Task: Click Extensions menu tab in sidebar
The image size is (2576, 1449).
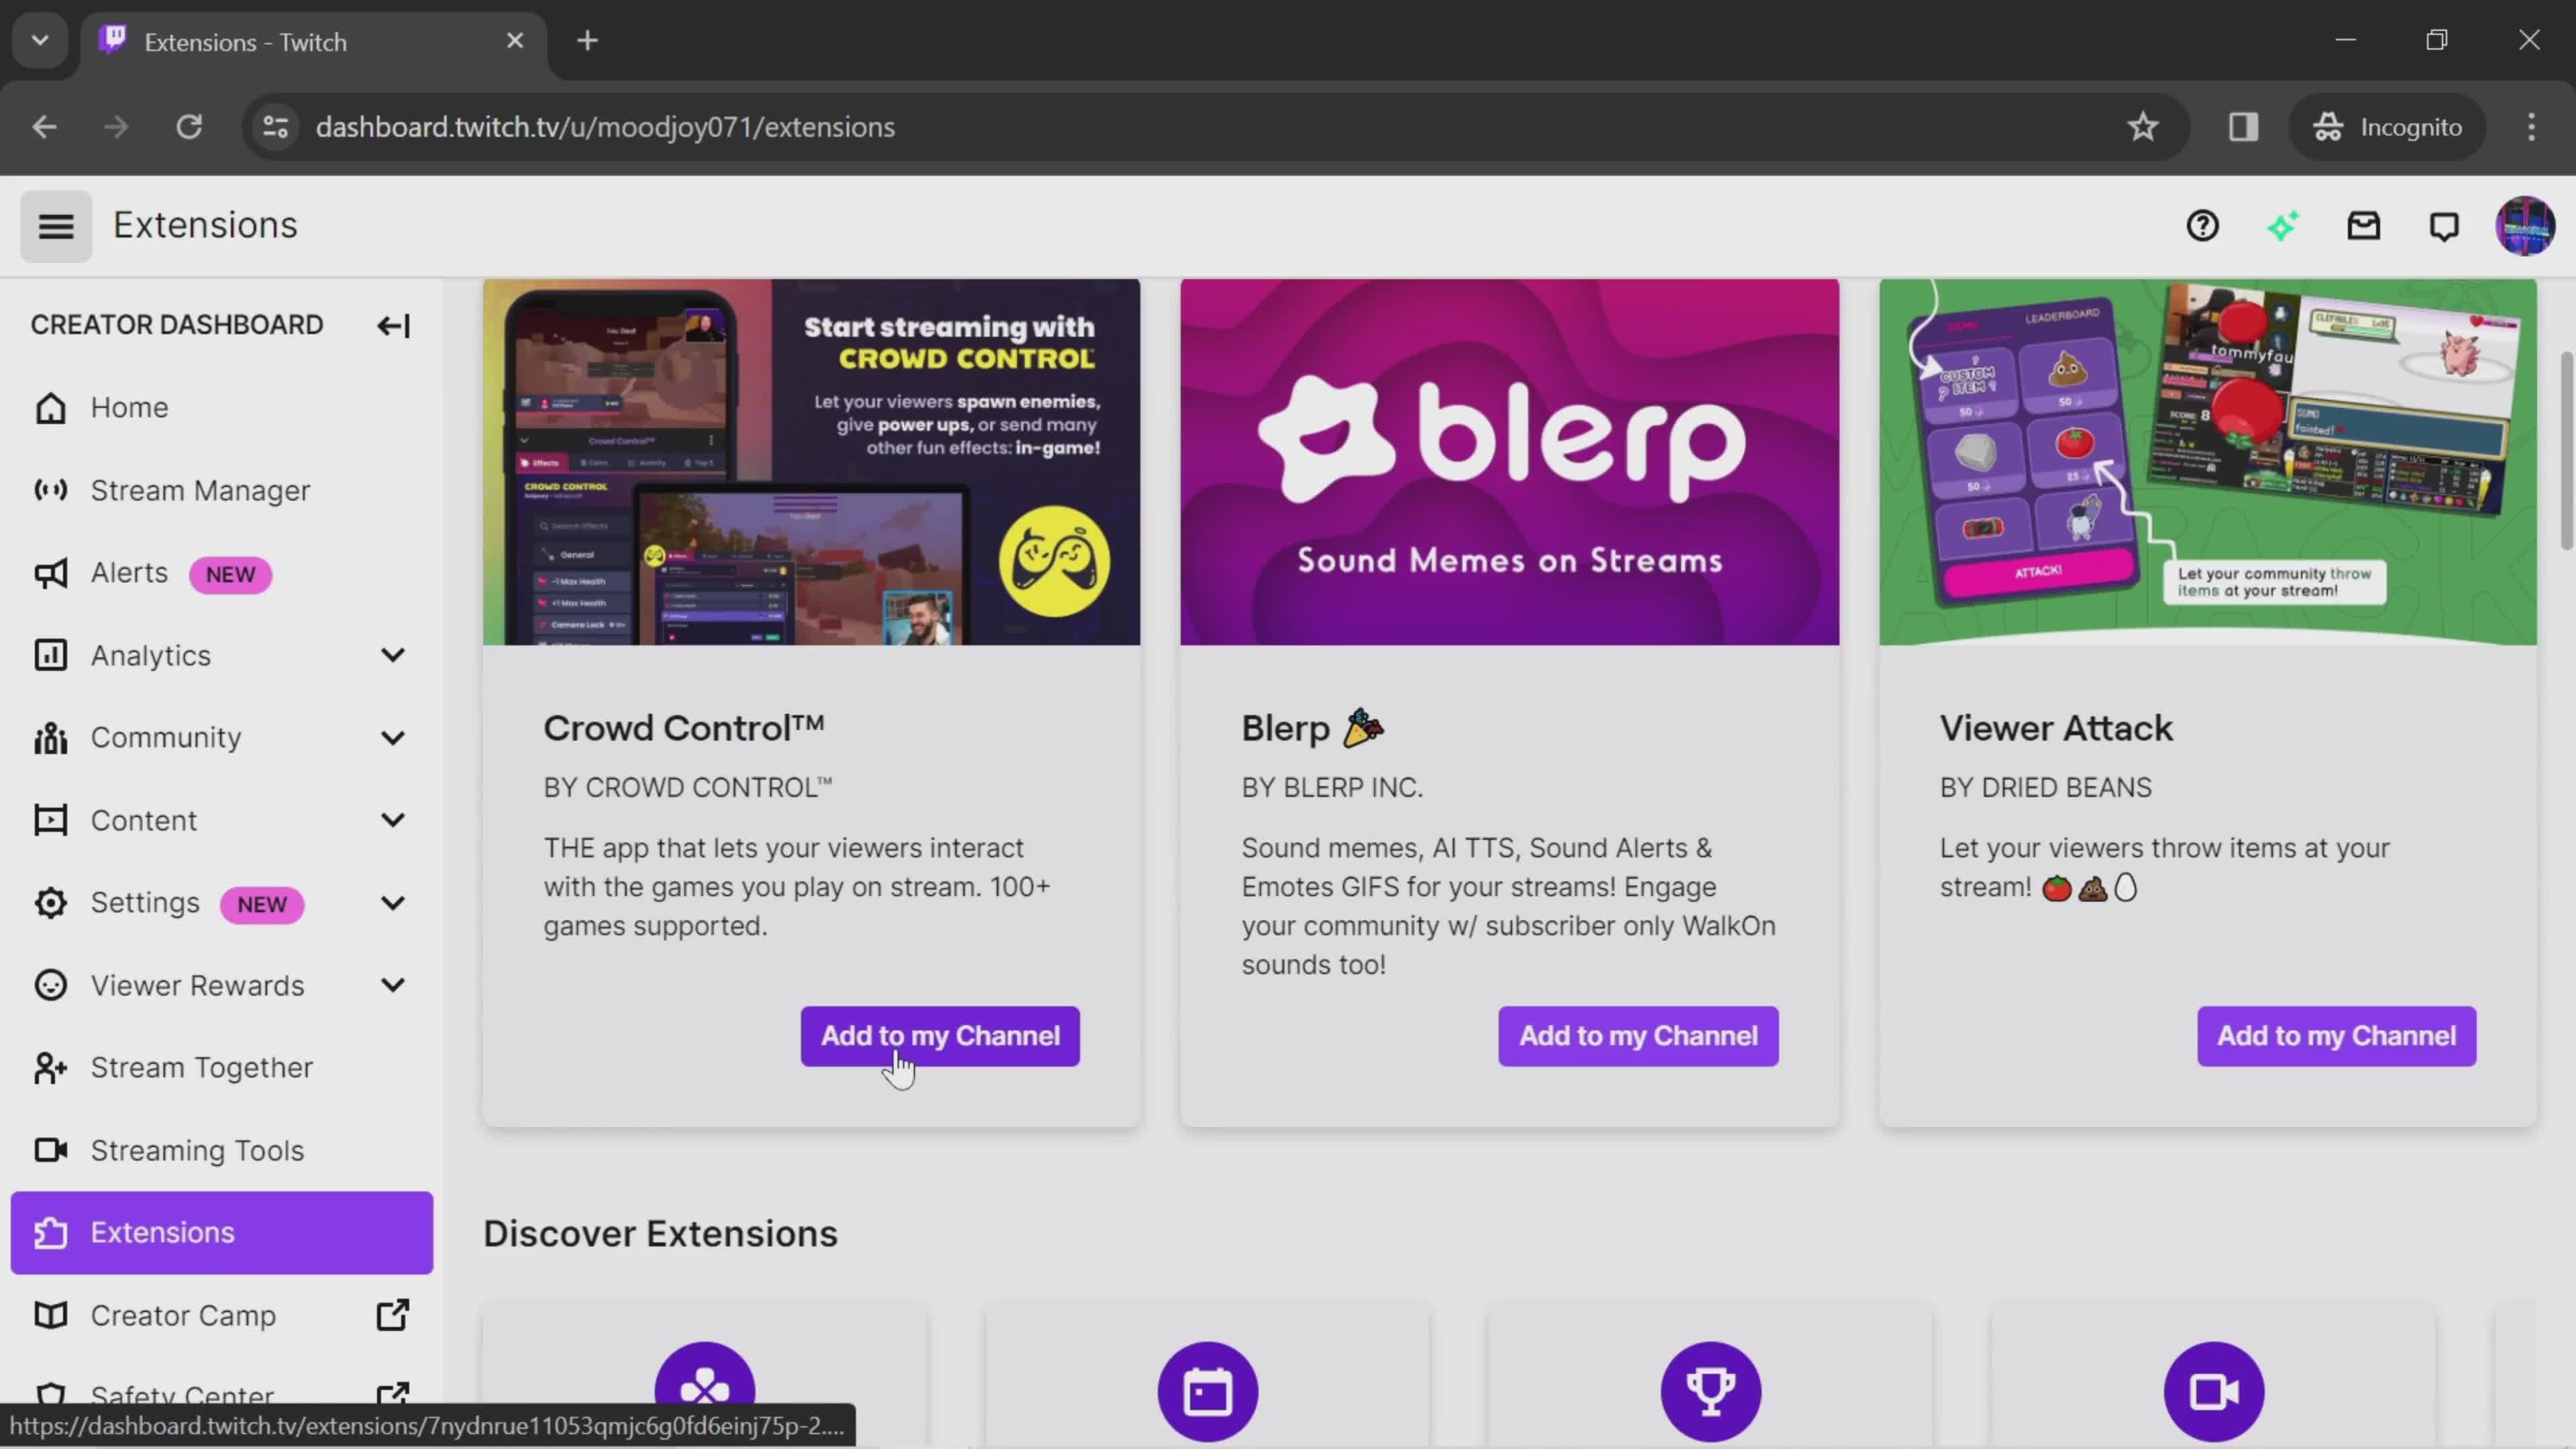Action: (x=163, y=1233)
